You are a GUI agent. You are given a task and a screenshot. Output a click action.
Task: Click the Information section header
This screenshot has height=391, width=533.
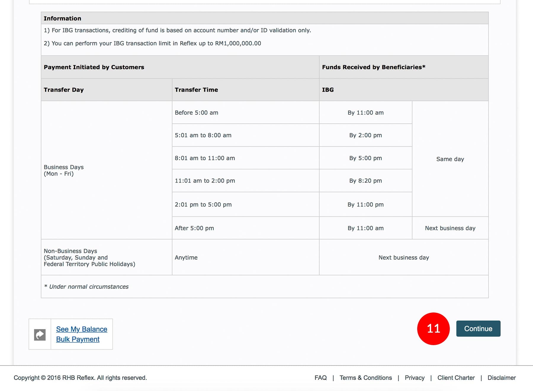[x=62, y=18]
